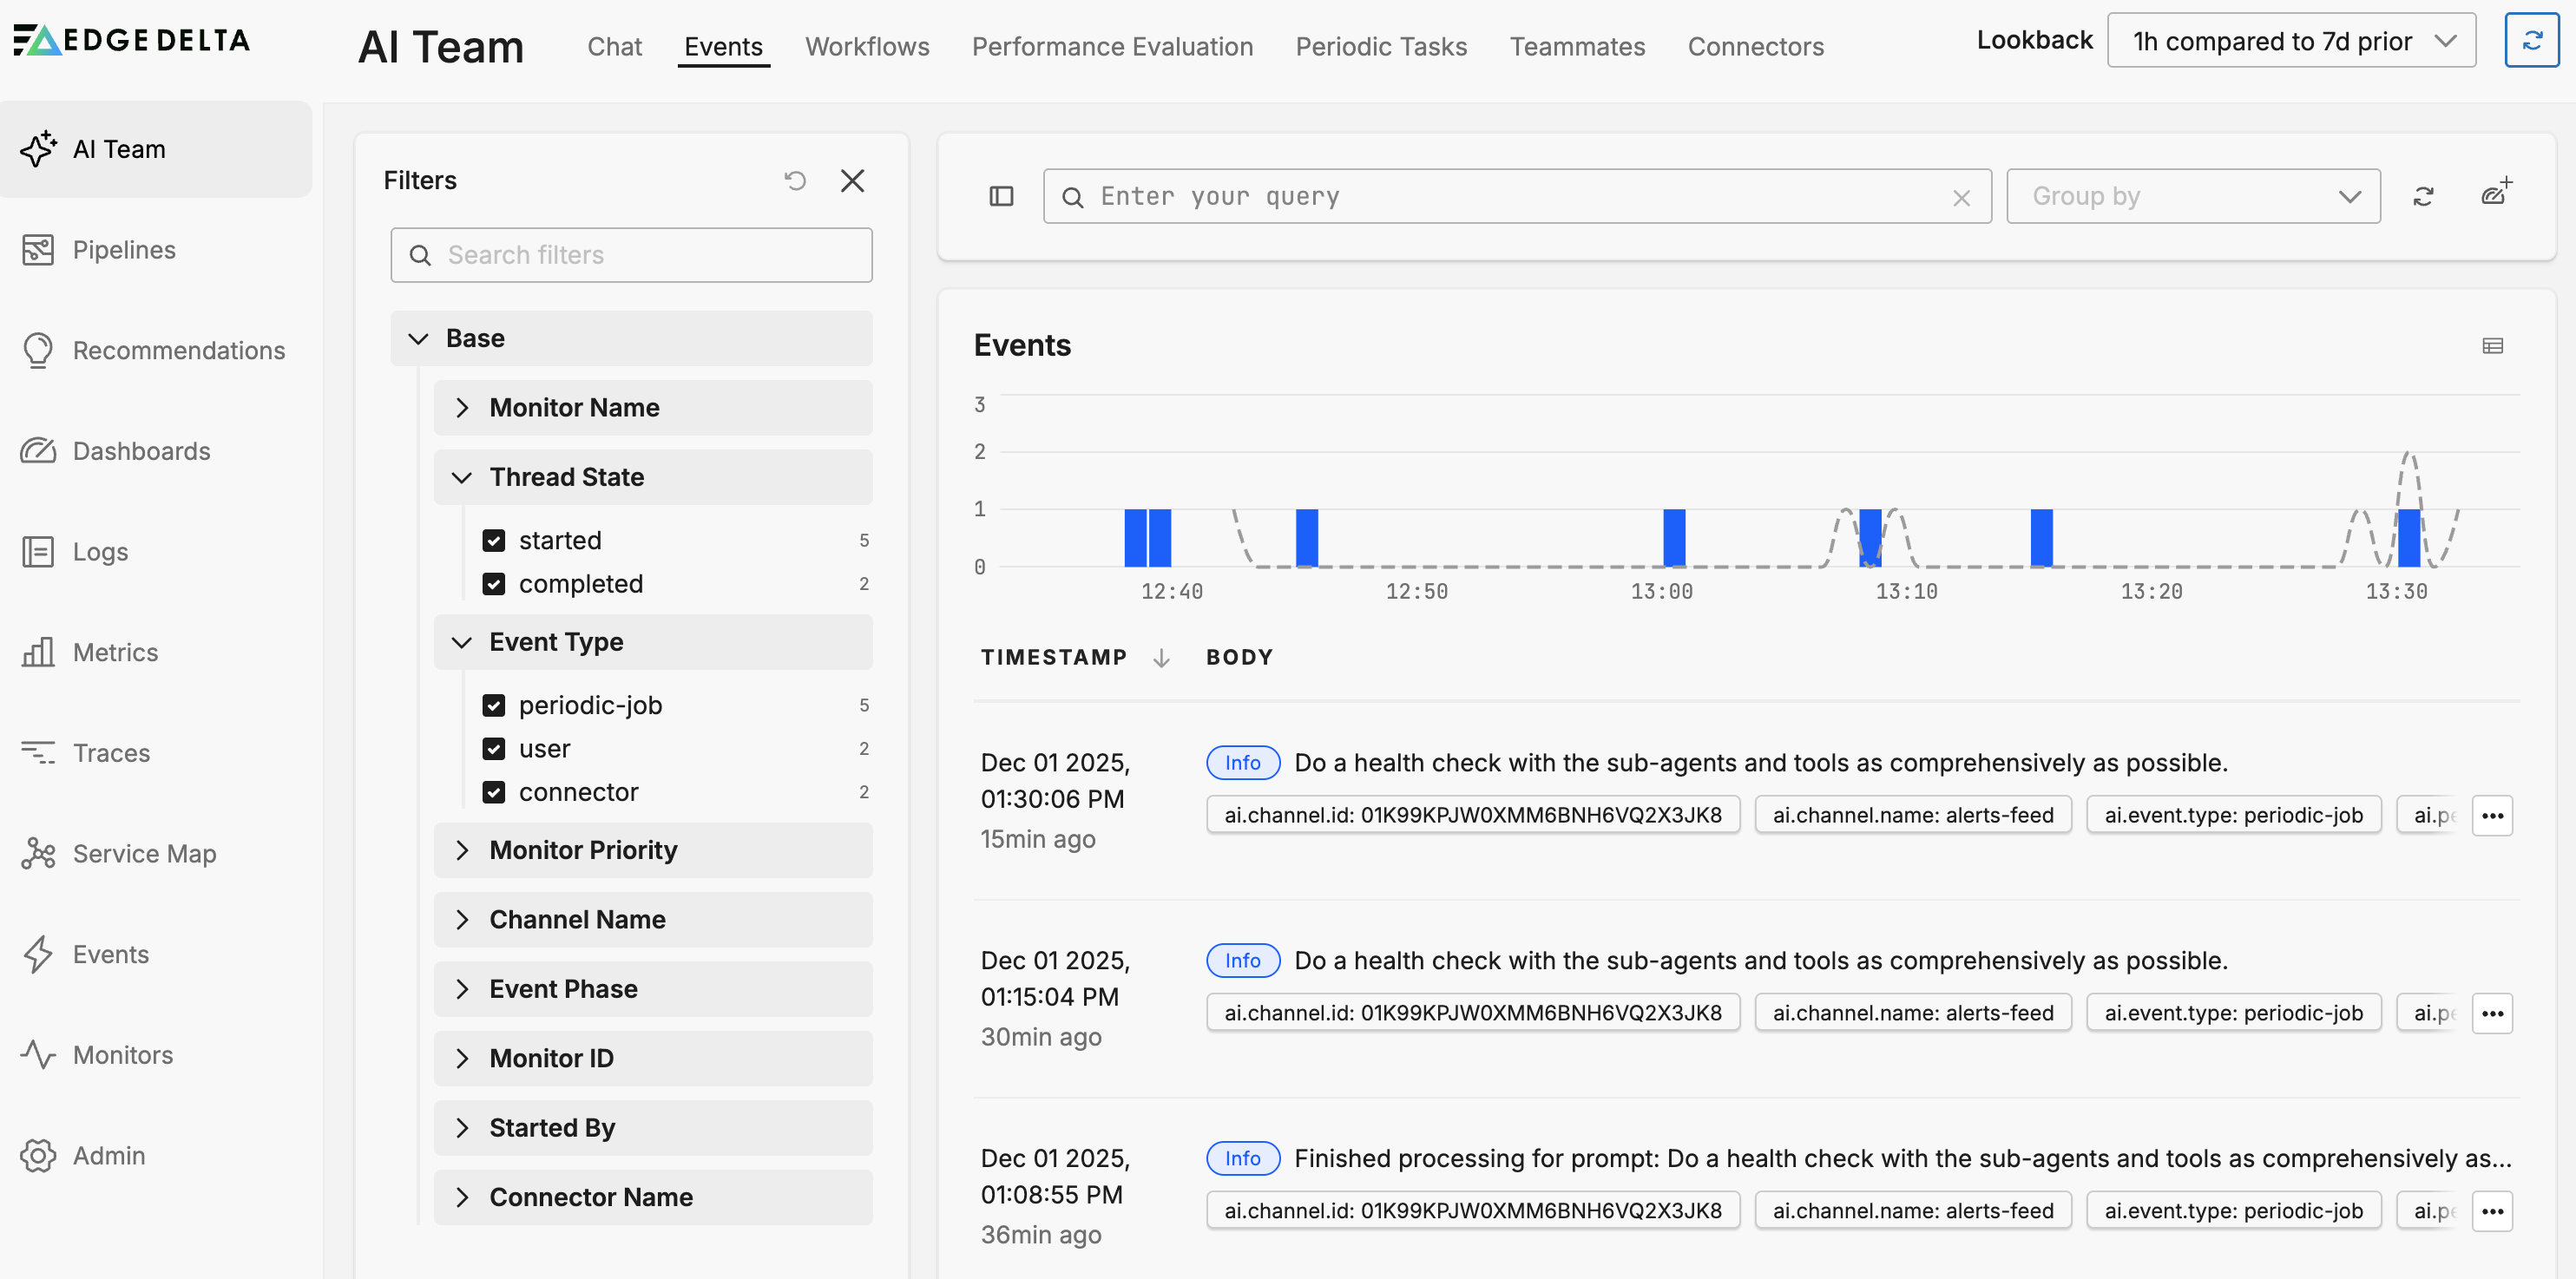The width and height of the screenshot is (2576, 1279).
Task: Click inside the Enter your query field
Action: pos(1400,196)
